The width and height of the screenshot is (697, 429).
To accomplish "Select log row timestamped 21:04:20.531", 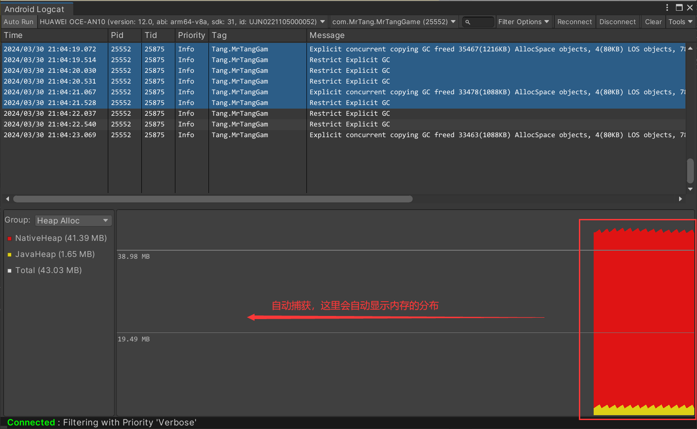I will [343, 81].
